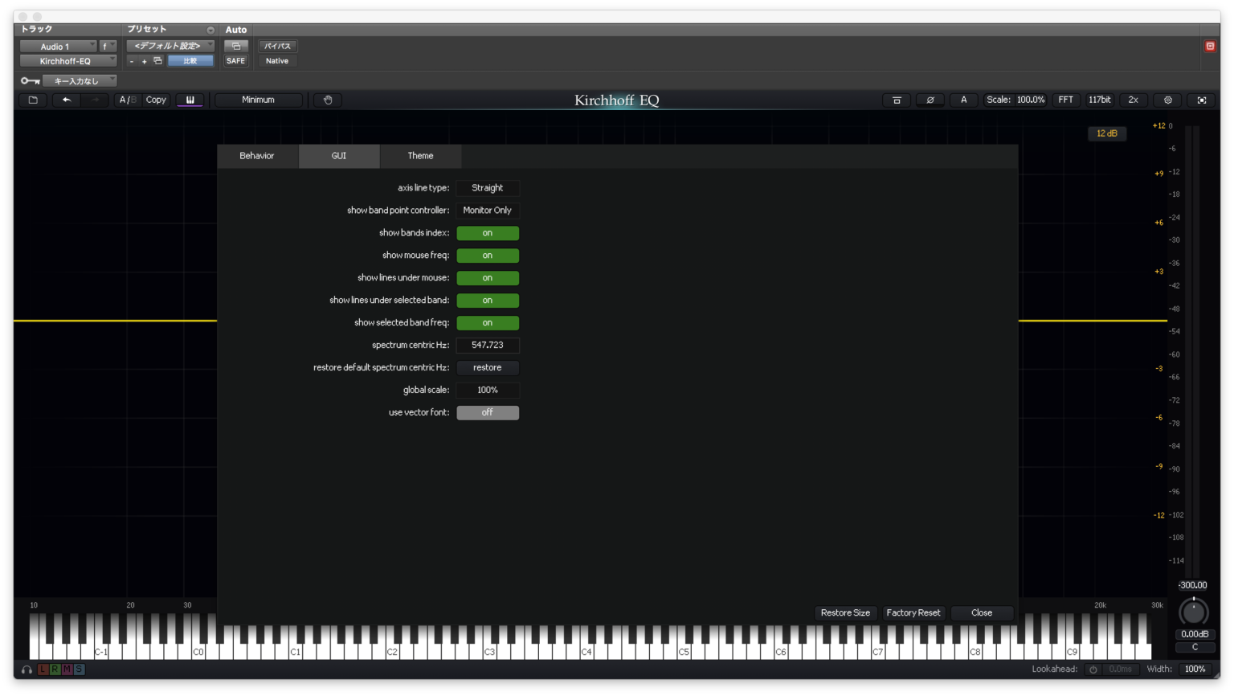Select the L channel button

(43, 669)
